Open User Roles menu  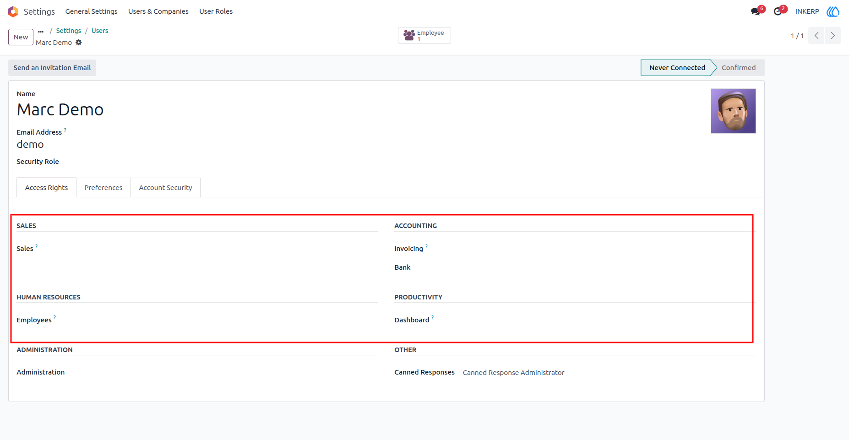point(216,11)
